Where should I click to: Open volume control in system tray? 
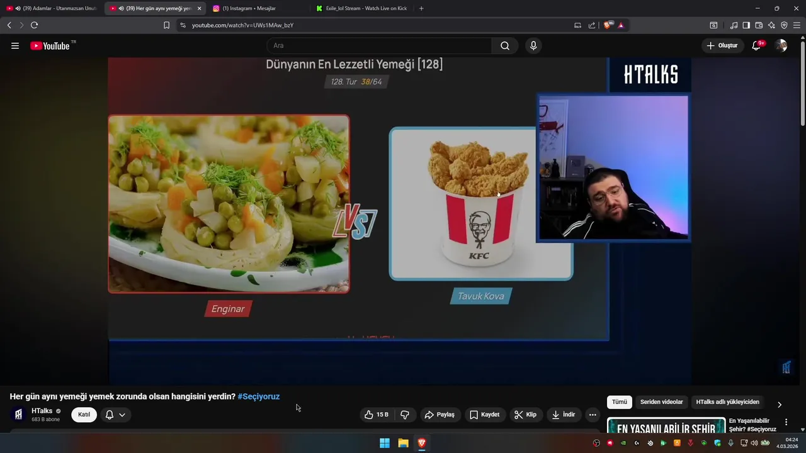[x=754, y=443]
